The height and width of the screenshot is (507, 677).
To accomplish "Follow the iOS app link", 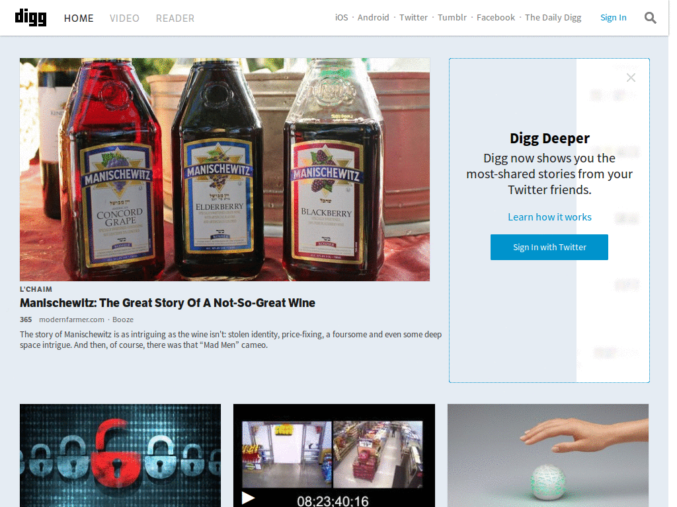I will coord(342,18).
